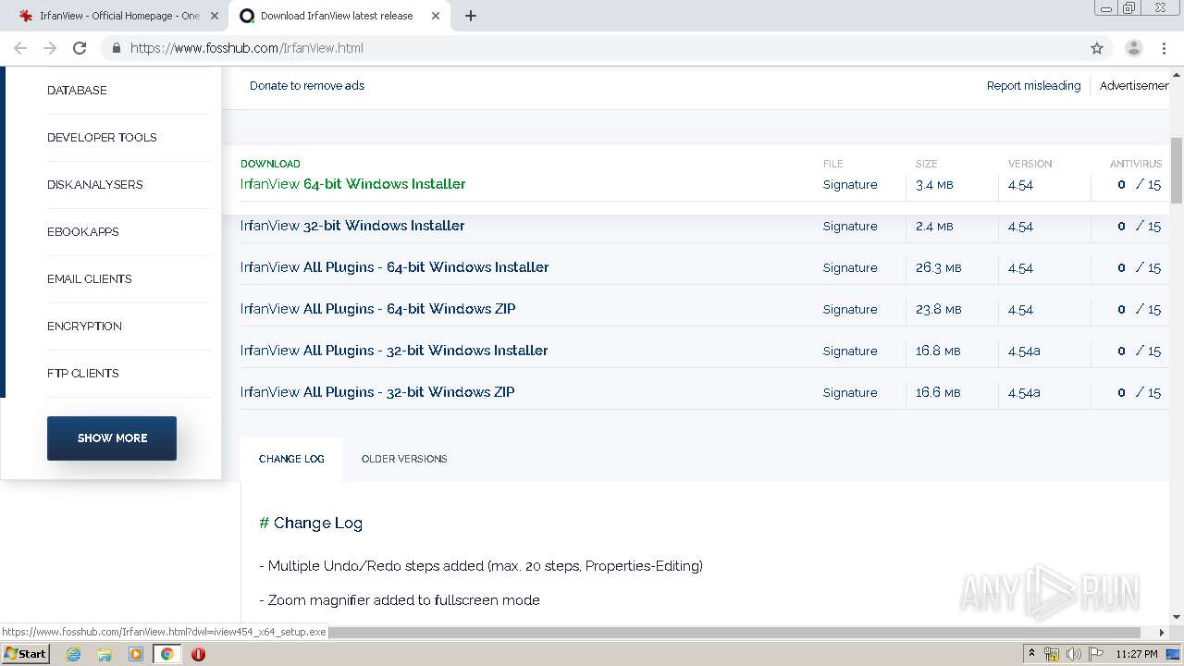Bookmark this page with the star icon
This screenshot has height=666, width=1184.
pos(1097,48)
